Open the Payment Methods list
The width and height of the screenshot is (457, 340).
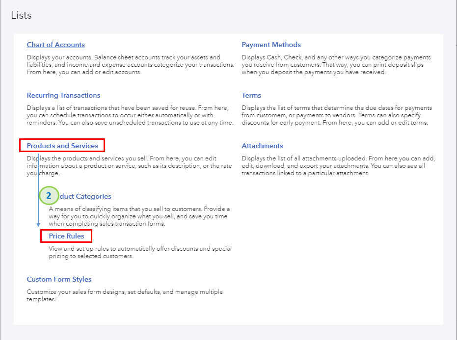pos(271,45)
